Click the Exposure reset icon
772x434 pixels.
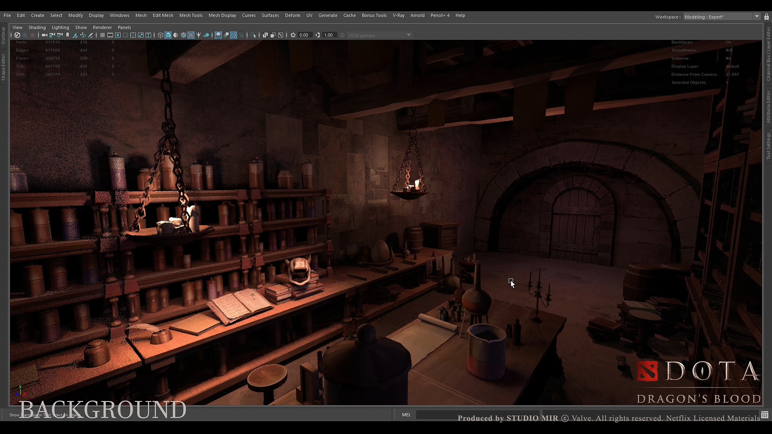click(293, 35)
